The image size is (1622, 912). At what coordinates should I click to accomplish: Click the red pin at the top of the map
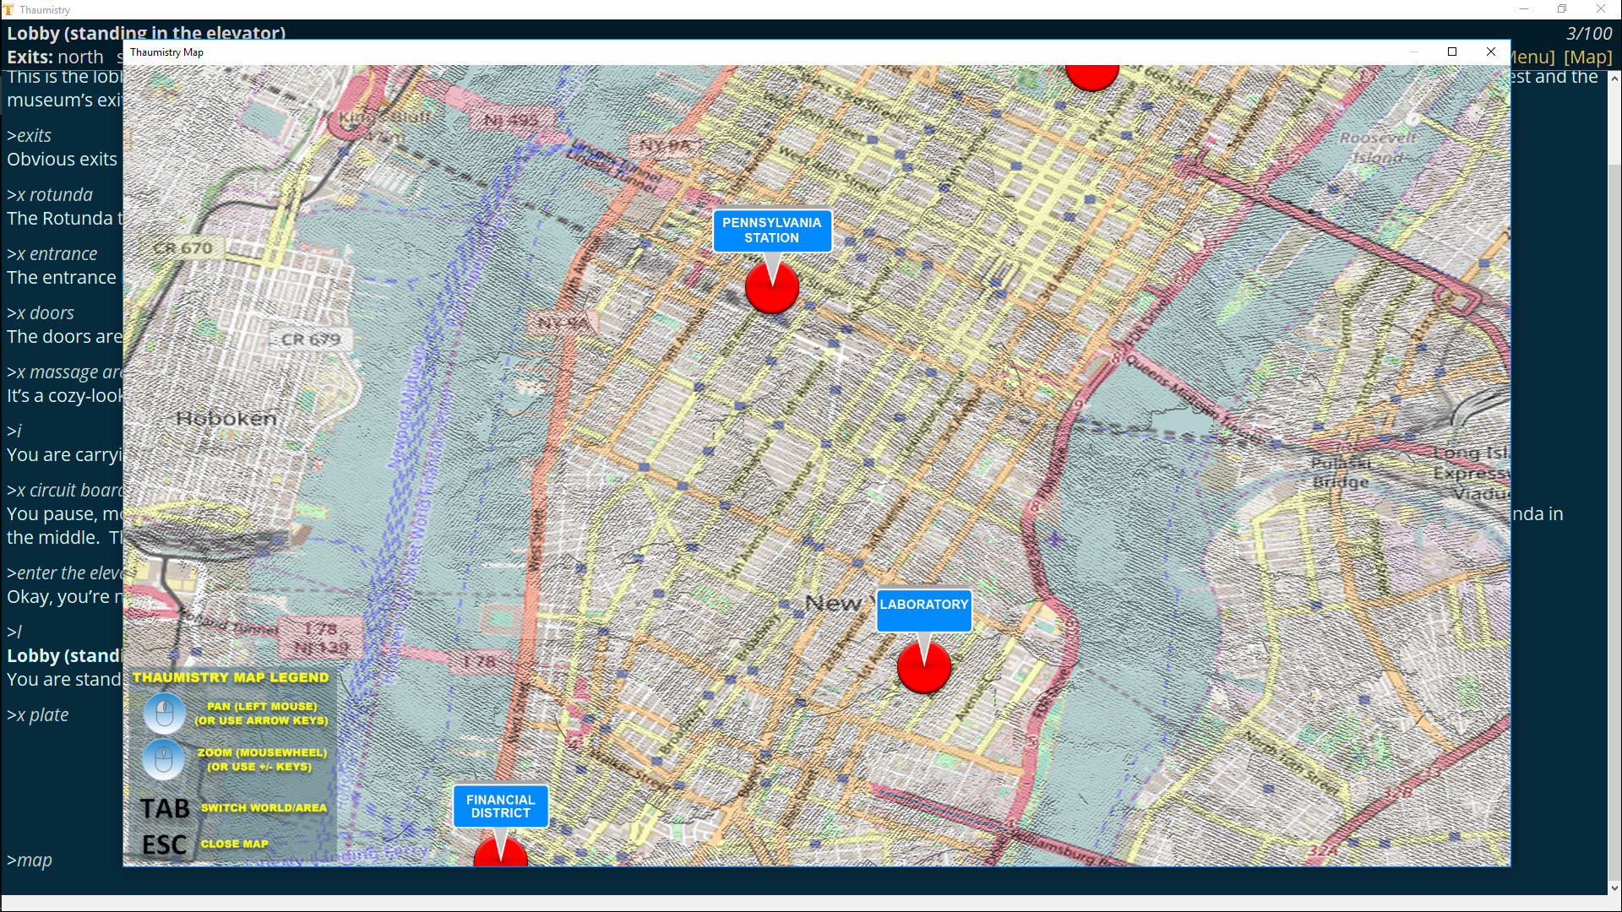[x=1092, y=74]
